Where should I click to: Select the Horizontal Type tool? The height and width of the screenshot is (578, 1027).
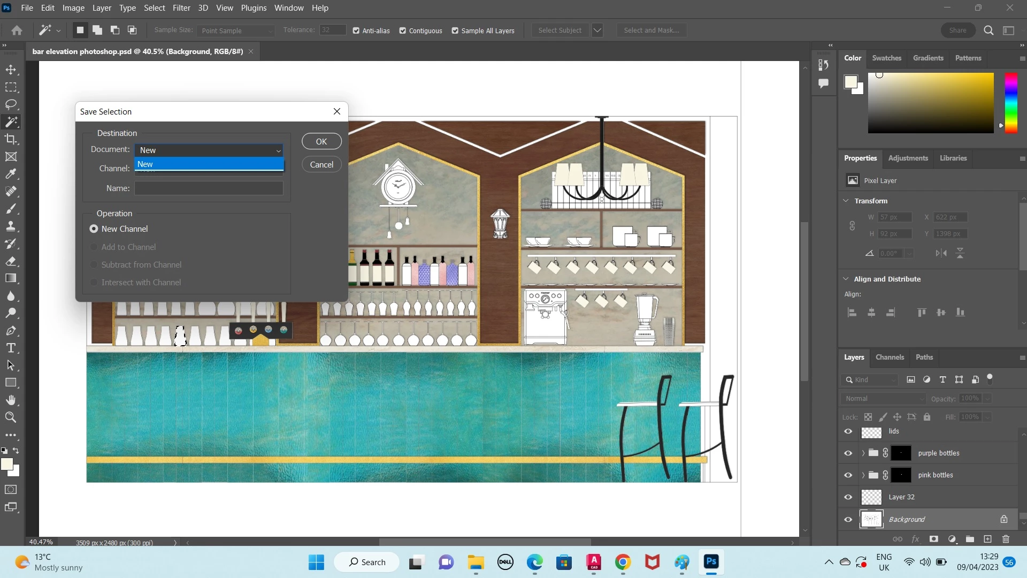pos(11,348)
